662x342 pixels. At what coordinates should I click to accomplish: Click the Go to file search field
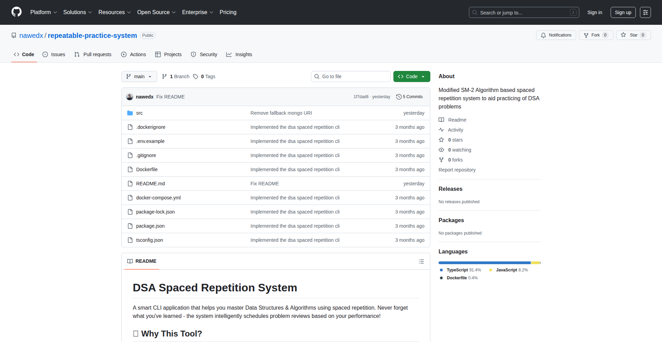[351, 76]
